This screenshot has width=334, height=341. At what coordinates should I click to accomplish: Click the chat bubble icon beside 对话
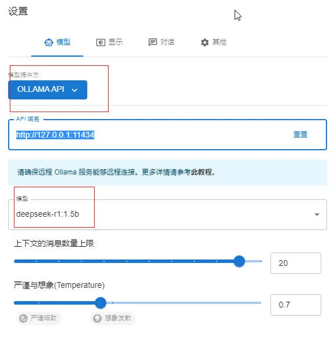(x=153, y=42)
